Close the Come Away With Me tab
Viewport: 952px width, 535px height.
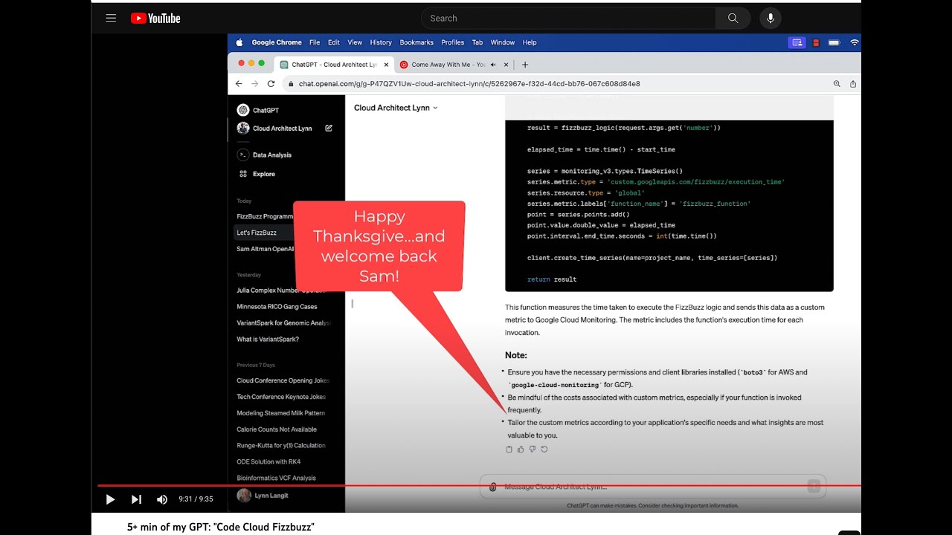[506, 65]
